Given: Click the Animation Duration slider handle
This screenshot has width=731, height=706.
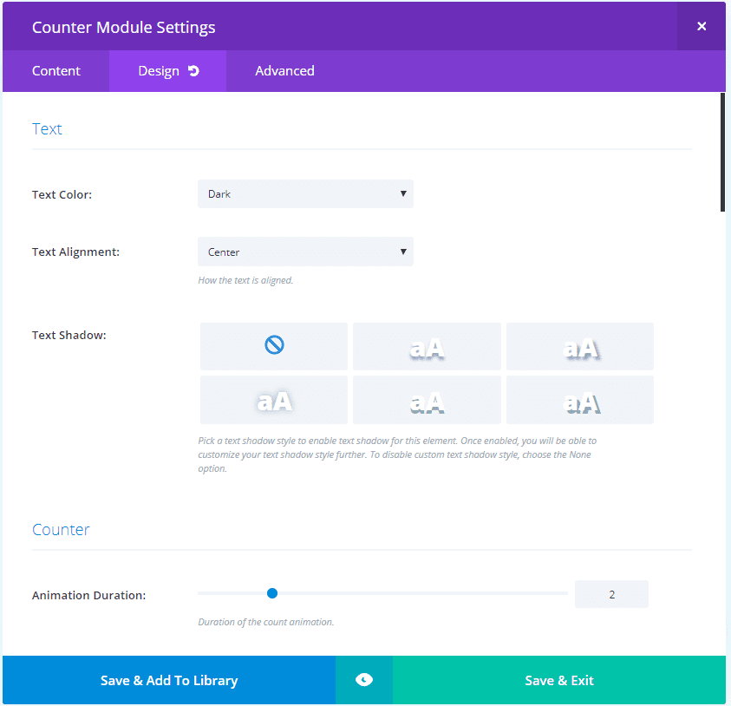Looking at the screenshot, I should click(x=272, y=593).
